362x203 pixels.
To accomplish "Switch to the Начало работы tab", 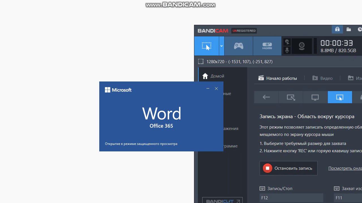I will 278,78.
